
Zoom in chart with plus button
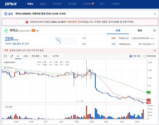coord(82,101)
